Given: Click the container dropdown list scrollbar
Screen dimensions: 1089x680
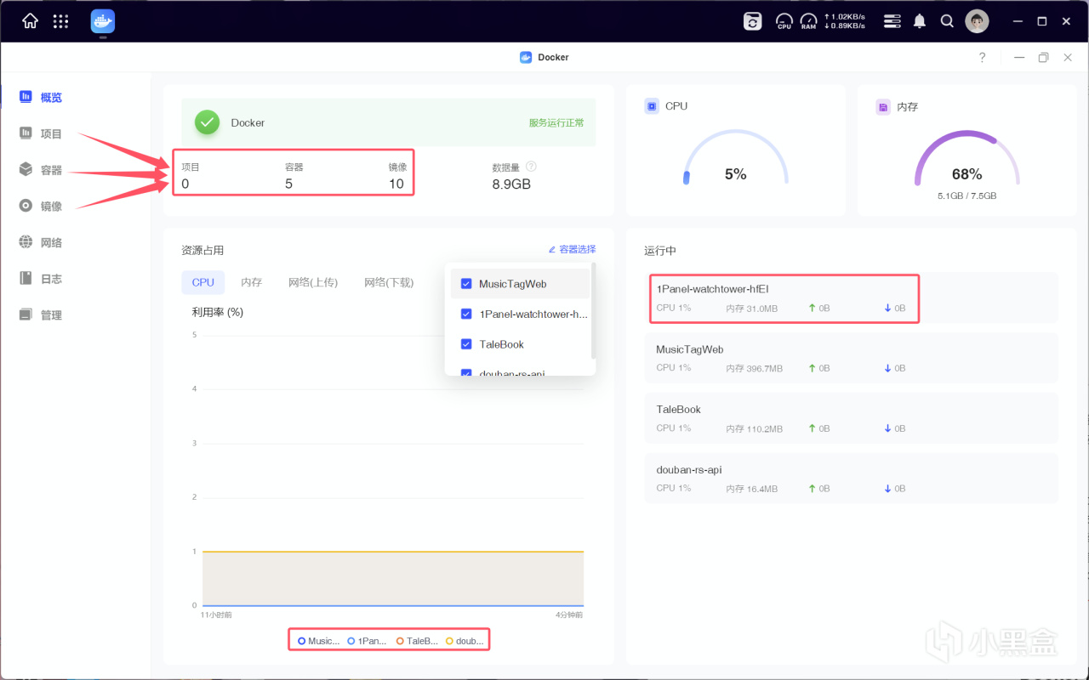Looking at the screenshot, I should click(x=593, y=310).
